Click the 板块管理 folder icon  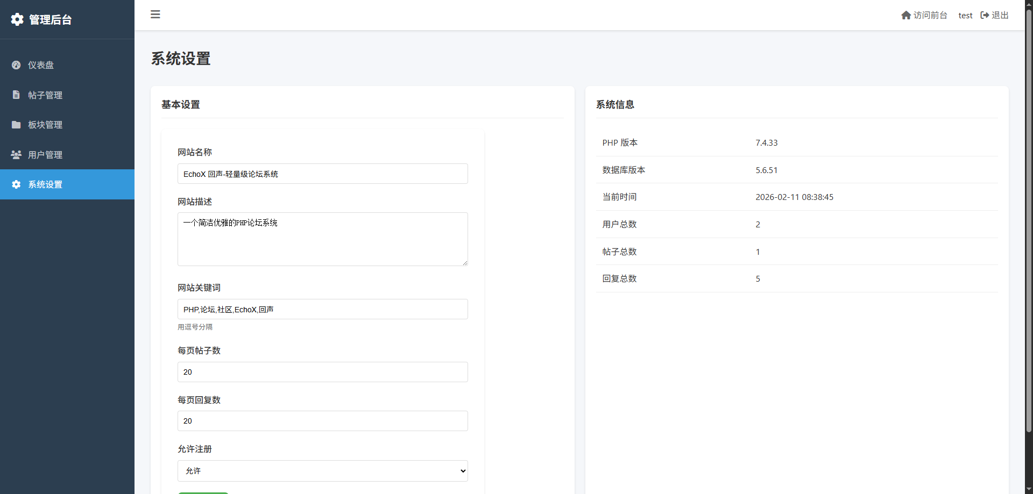16,125
